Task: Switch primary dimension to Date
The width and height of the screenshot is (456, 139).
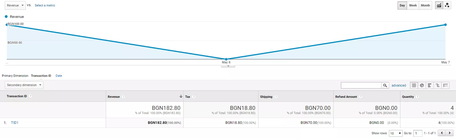Action: pyautogui.click(x=59, y=76)
